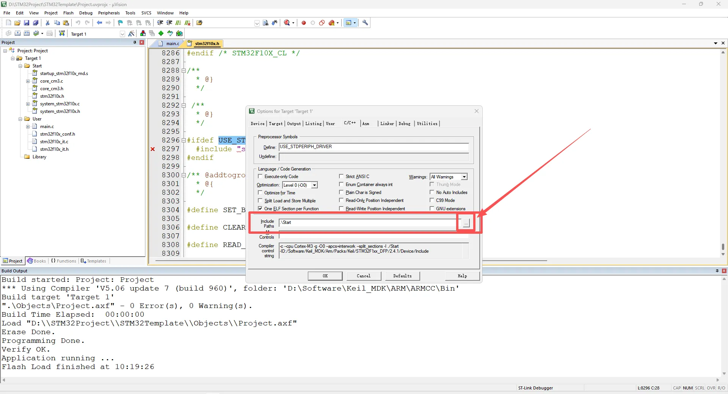
Task: Open Configuration wrench icon
Action: (365, 23)
